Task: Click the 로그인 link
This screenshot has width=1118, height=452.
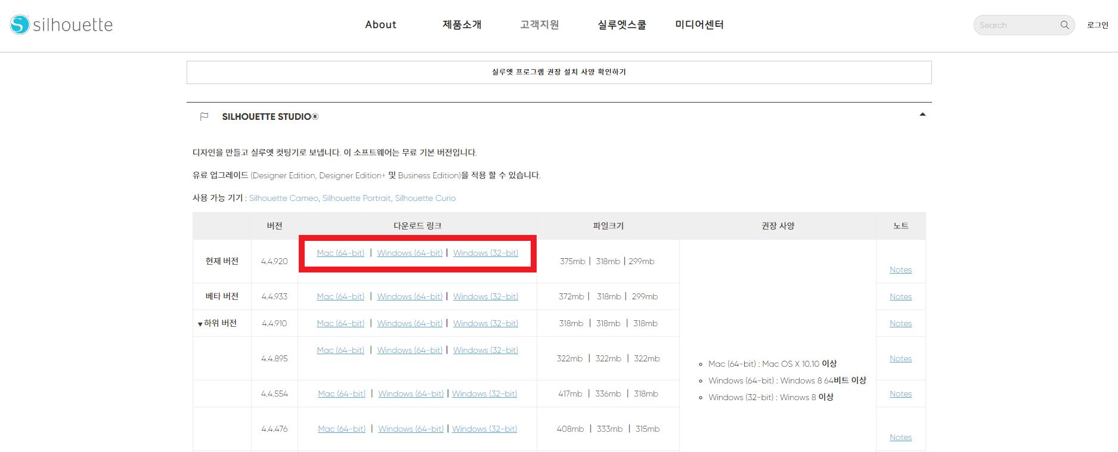Action: (x=1097, y=25)
